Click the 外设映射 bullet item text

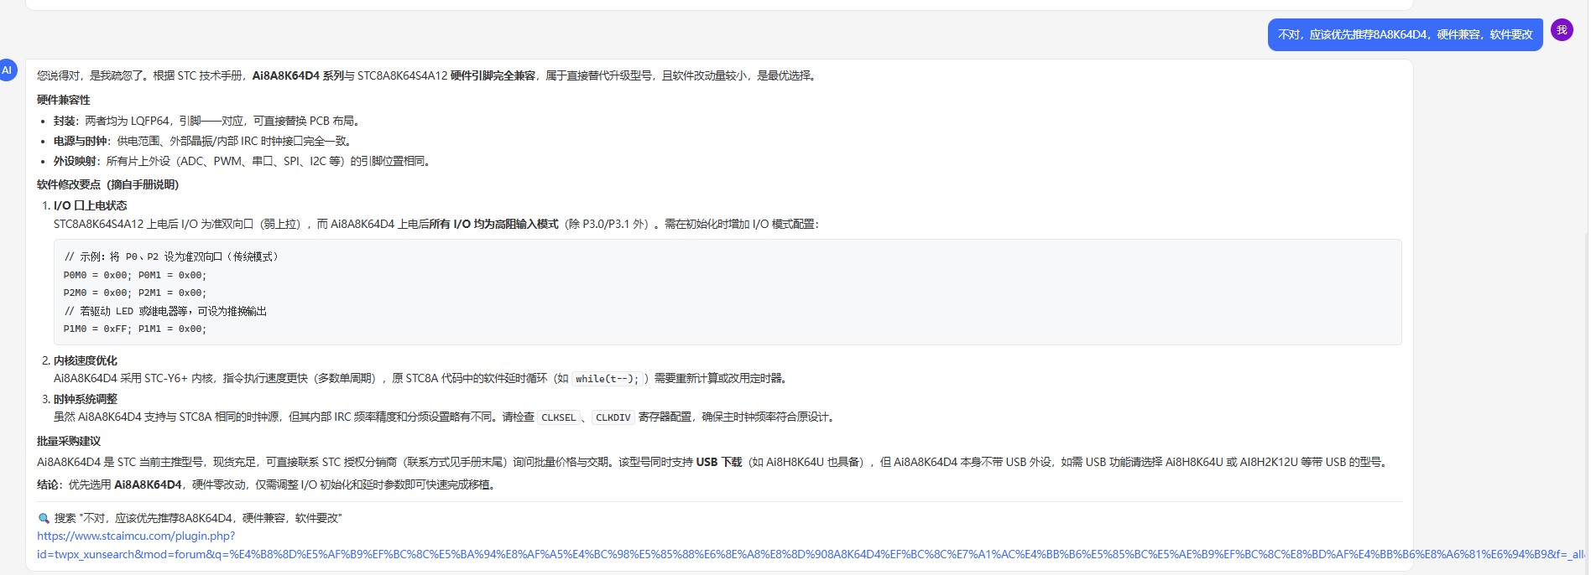(x=243, y=161)
